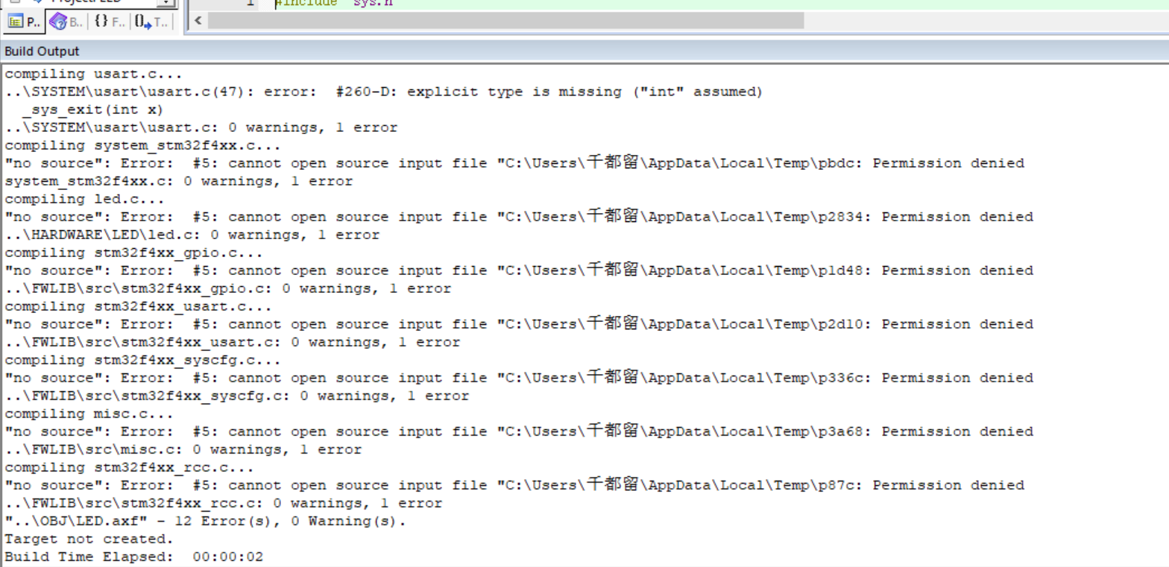
Task: Select the FWLIB\src\stm32f4xx_rcc.c summary line
Action: tap(224, 503)
